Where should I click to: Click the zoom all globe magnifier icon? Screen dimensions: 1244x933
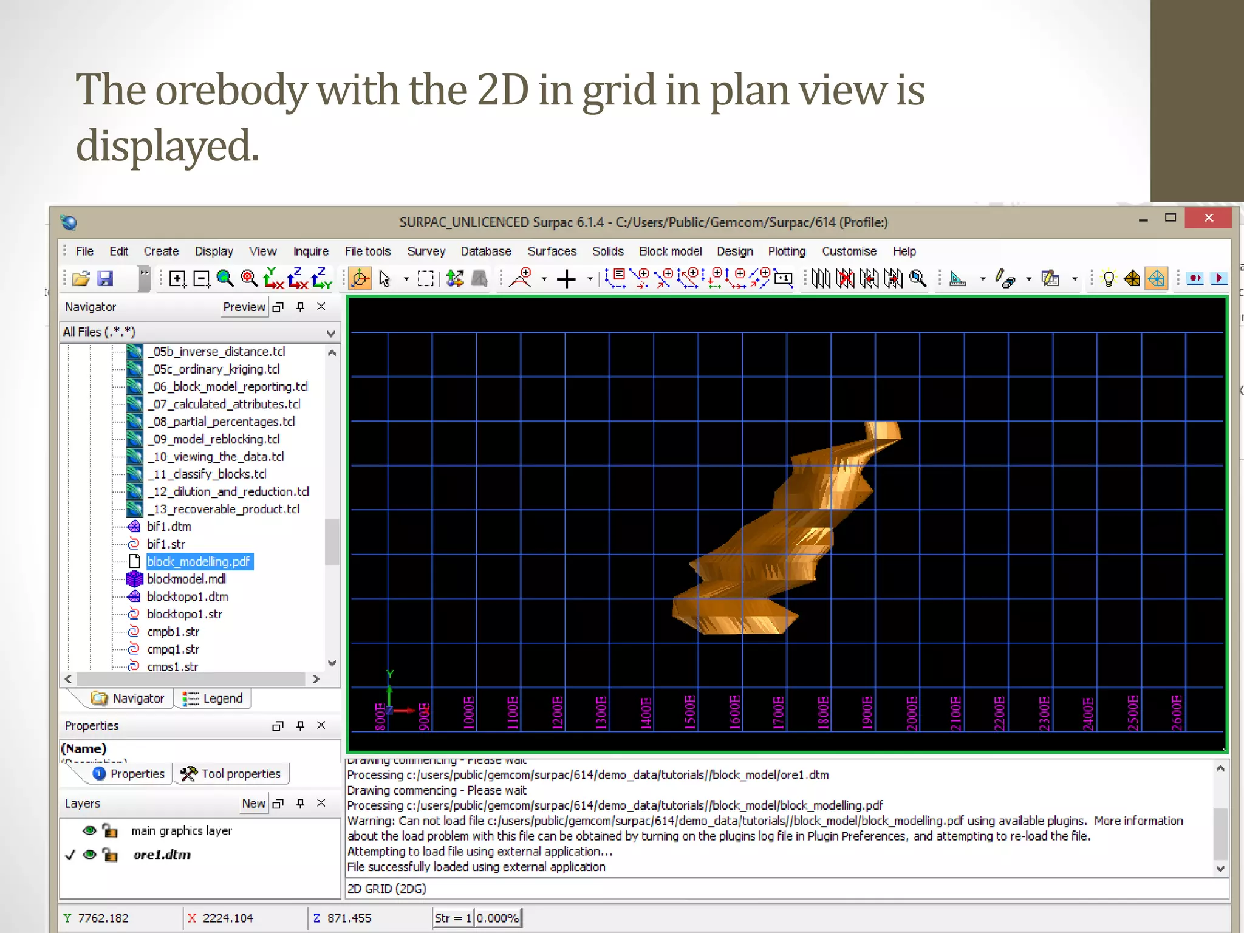pos(225,278)
